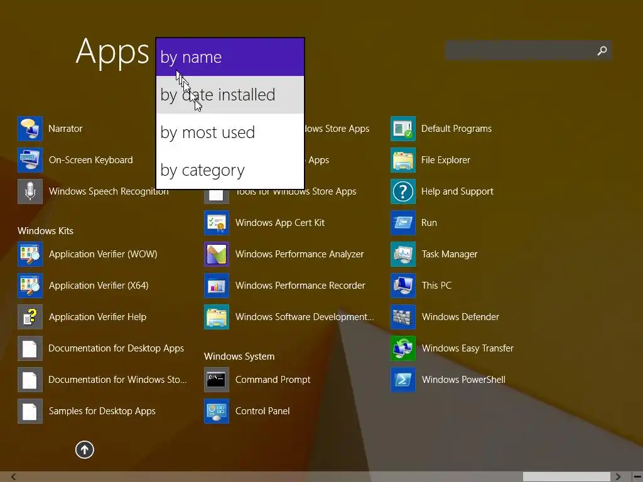Click the horizontal scrollbar thumb
Screen dimensions: 643x482
coord(567,477)
